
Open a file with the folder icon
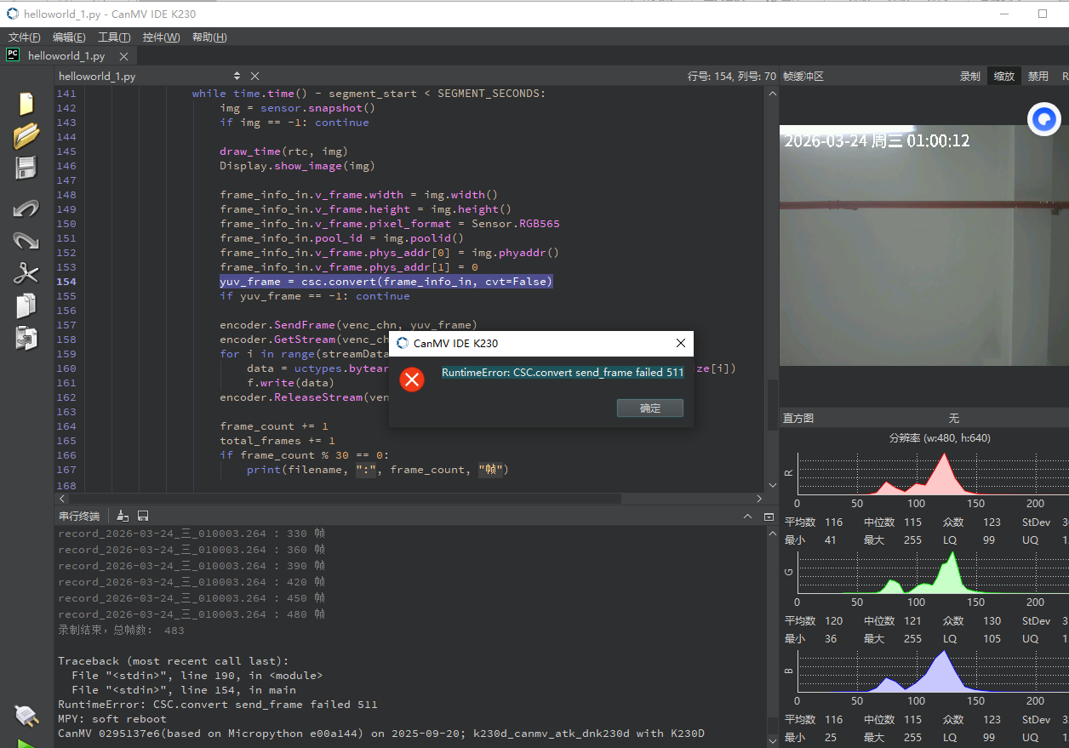(x=26, y=135)
